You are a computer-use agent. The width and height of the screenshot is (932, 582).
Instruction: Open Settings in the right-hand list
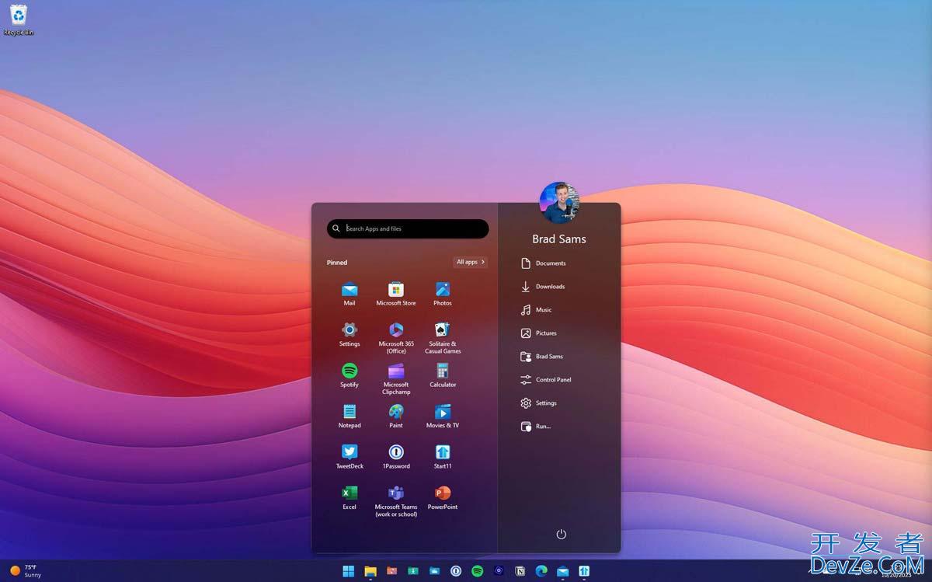coord(539,403)
